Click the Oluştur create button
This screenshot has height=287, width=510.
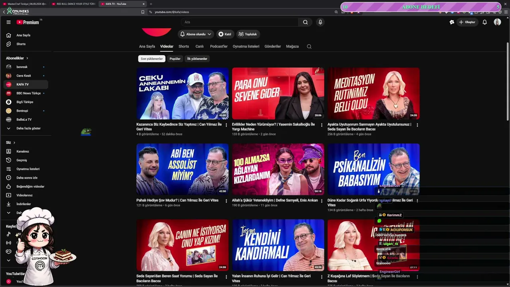click(467, 22)
